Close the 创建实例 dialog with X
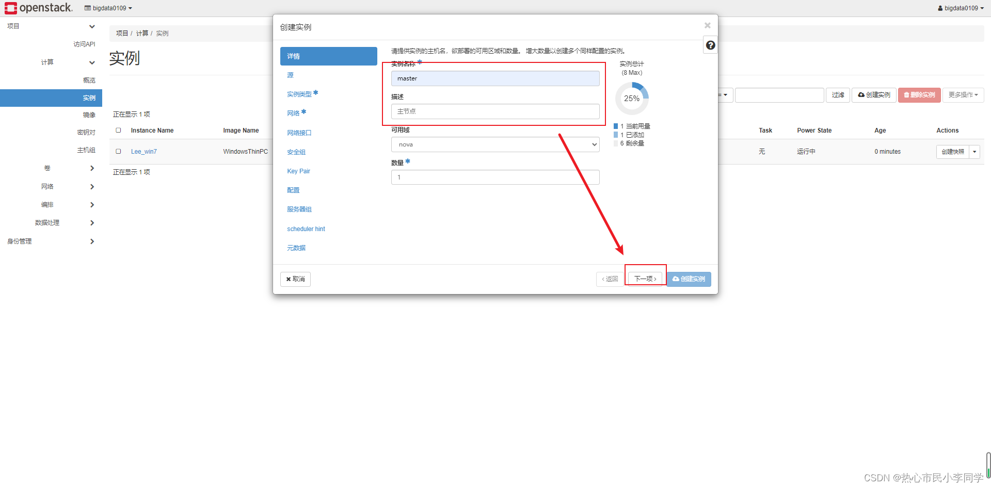Screen dimensions: 991x488 (707, 25)
